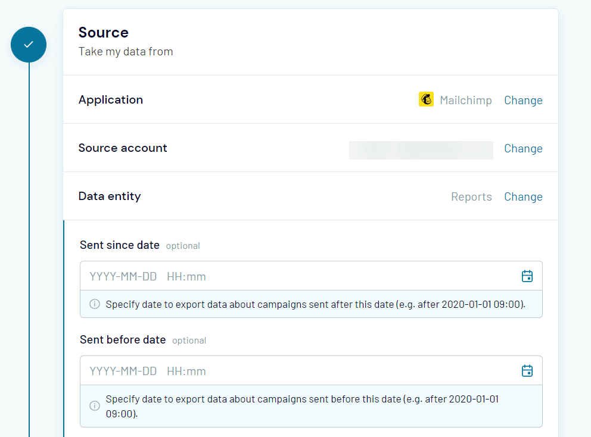Click the blurred source account value

pyautogui.click(x=421, y=150)
